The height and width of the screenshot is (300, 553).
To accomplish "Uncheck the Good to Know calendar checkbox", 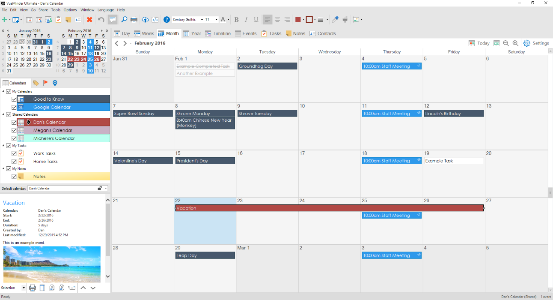I will 14,99.
